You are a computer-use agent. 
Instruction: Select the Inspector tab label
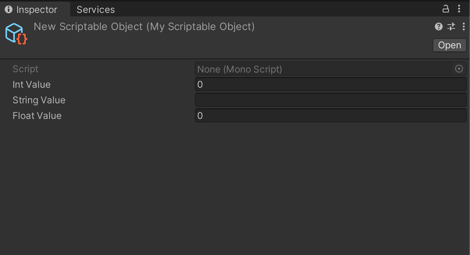click(37, 9)
